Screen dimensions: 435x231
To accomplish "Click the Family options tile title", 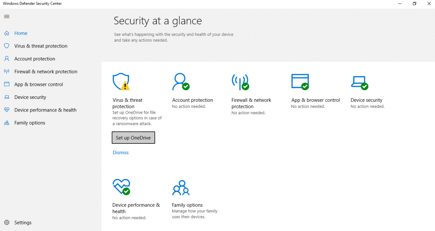I will (187, 205).
